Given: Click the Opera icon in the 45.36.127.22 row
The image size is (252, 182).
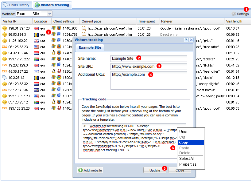Looking at the screenshot, I should 59,71.
